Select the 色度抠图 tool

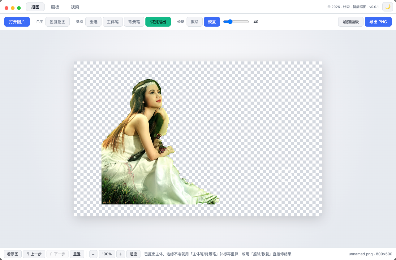point(58,22)
